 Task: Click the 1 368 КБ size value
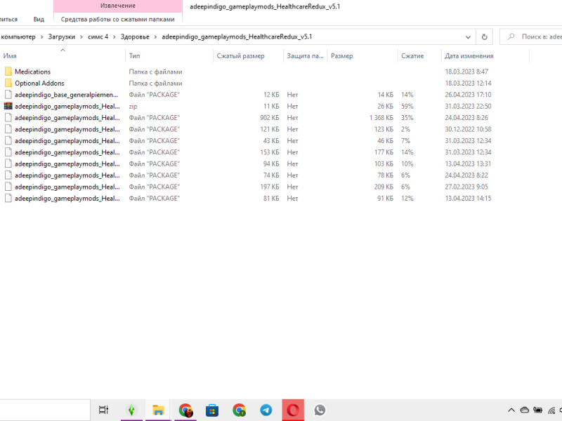[x=381, y=118]
